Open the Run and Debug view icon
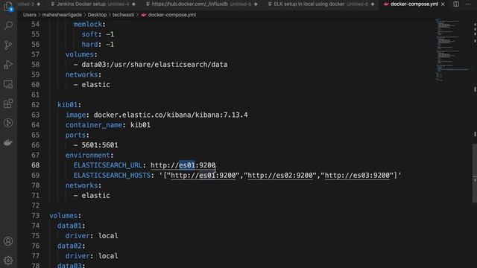 [8, 65]
